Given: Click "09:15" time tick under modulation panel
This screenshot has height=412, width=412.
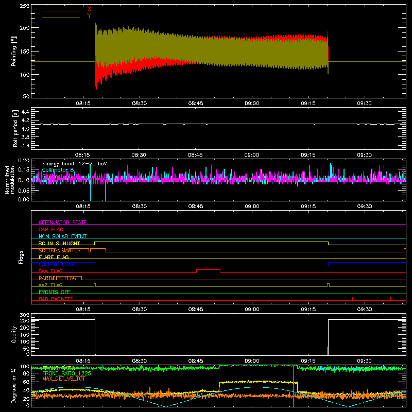Looking at the screenshot, I should point(308,207).
